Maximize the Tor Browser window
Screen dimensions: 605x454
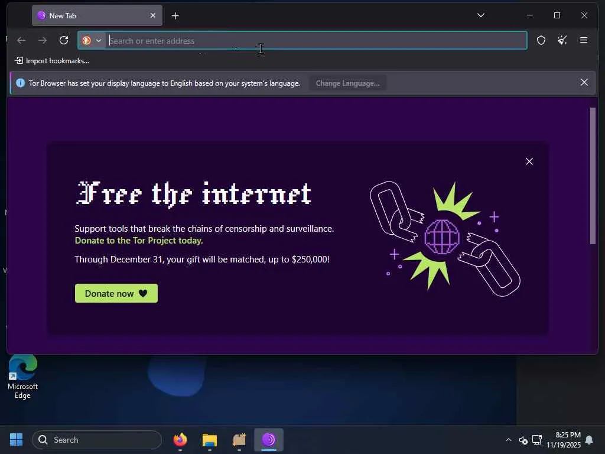(x=557, y=15)
